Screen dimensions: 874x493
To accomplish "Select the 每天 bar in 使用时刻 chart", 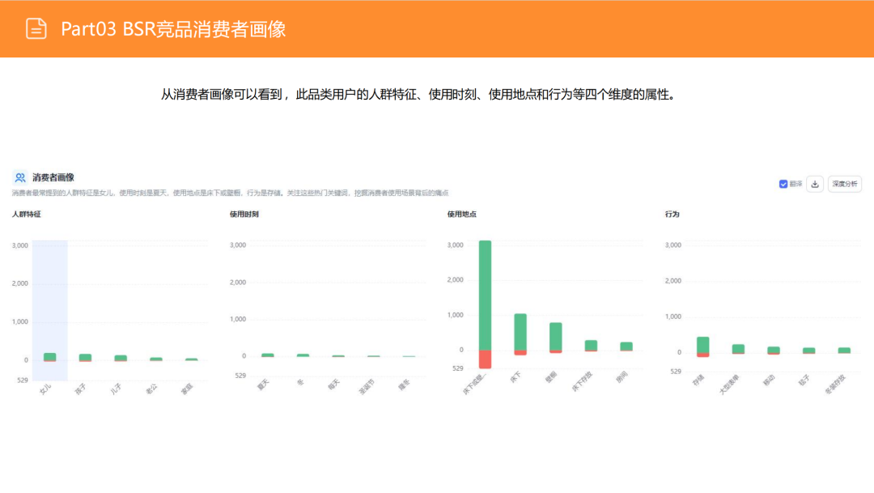I will tap(338, 356).
